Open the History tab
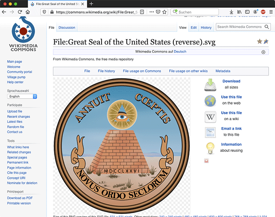Screen dimensions: 275x217 coord(206,28)
